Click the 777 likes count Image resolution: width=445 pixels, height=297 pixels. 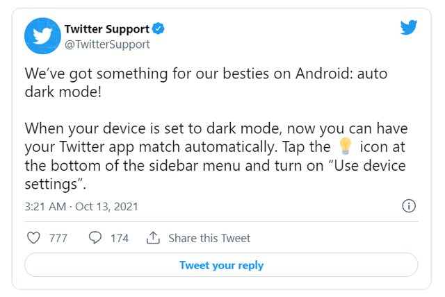pyautogui.click(x=58, y=238)
